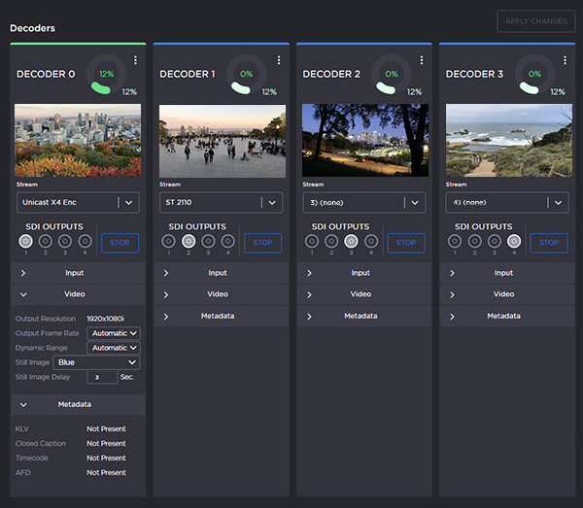The image size is (583, 508).
Task: Open Decoder 1 kebab menu
Action: 279,60
